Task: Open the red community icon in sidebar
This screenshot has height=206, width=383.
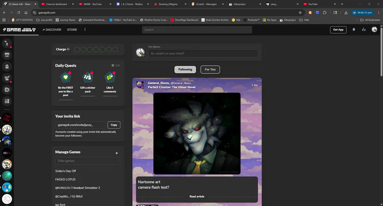Action: [7, 118]
